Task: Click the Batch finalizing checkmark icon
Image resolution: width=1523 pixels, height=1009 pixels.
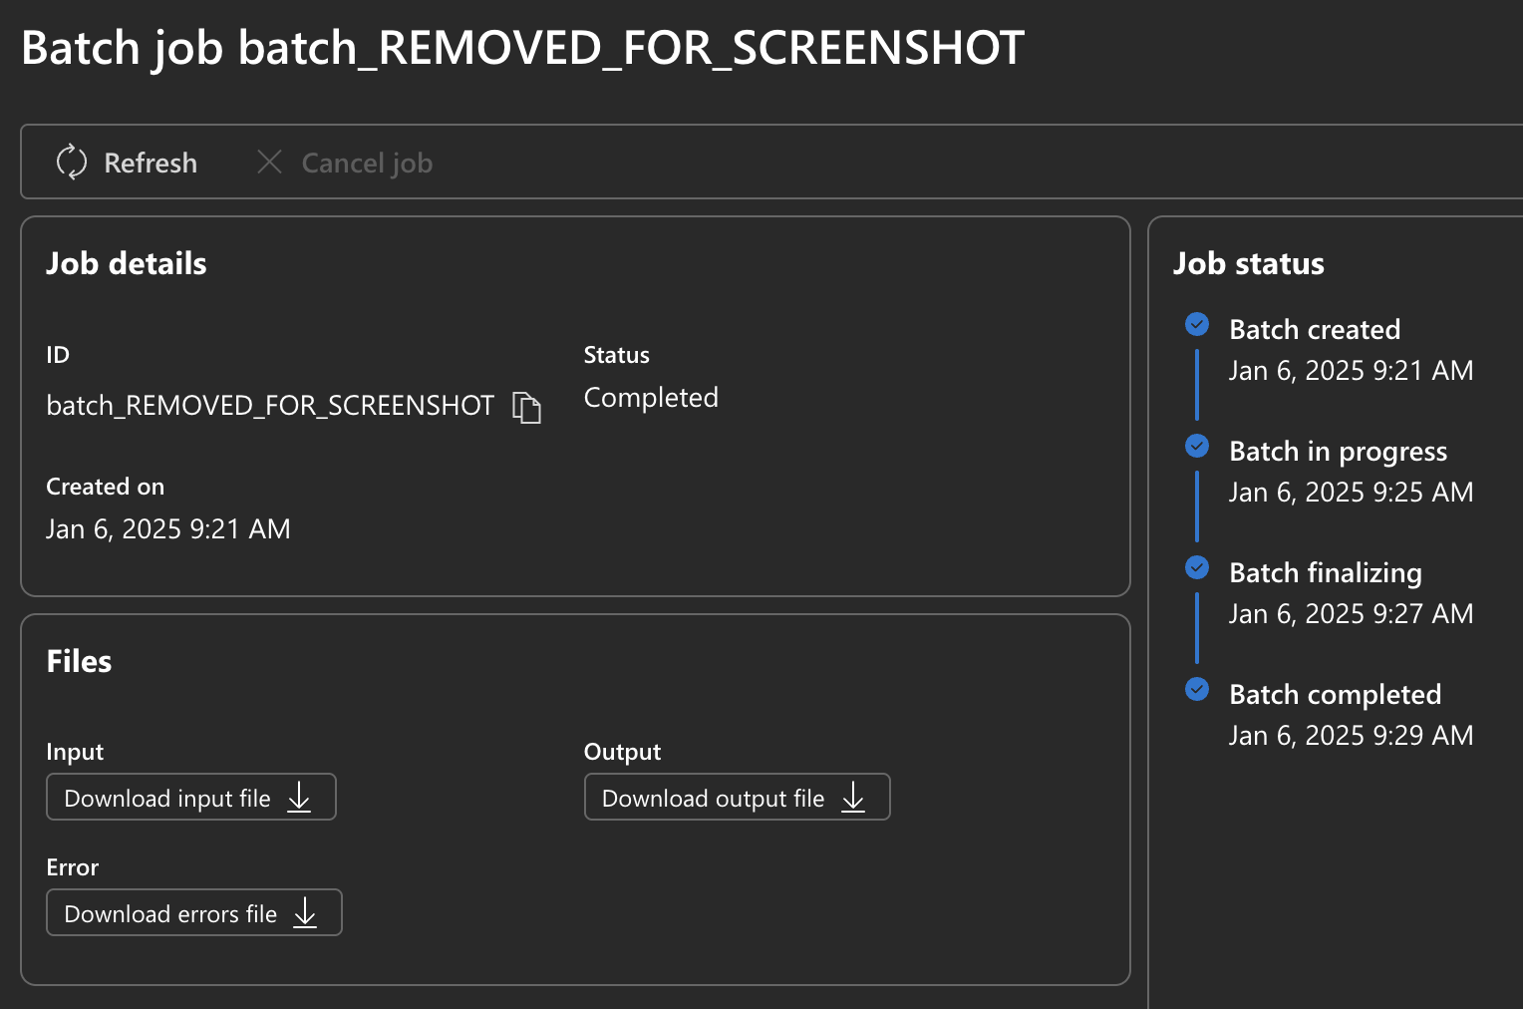Action: pyautogui.click(x=1197, y=567)
